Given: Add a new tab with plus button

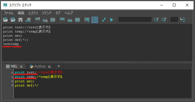Looking at the screenshot, I should coord(59,66).
